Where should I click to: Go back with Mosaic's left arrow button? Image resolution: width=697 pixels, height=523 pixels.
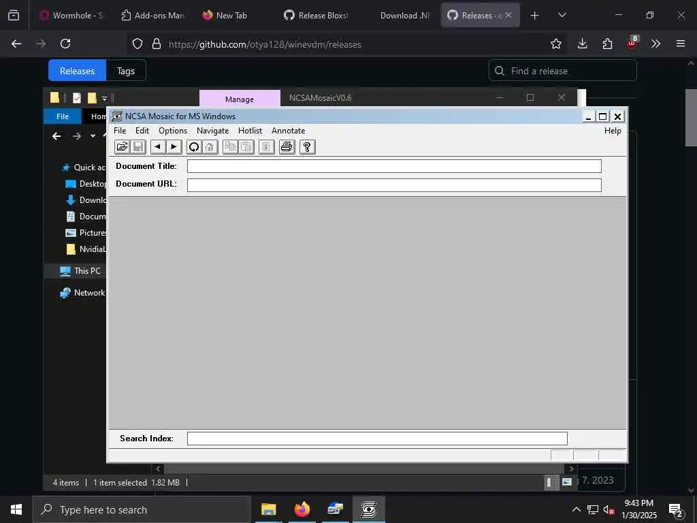[158, 147]
